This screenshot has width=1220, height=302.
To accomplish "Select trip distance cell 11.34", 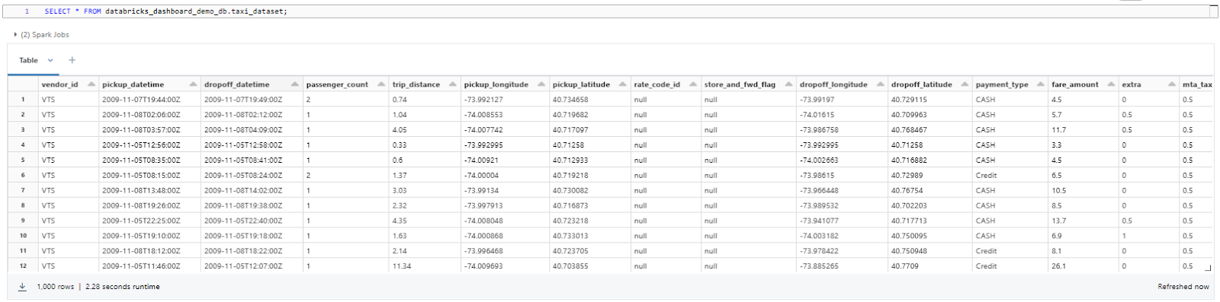I will pyautogui.click(x=424, y=266).
